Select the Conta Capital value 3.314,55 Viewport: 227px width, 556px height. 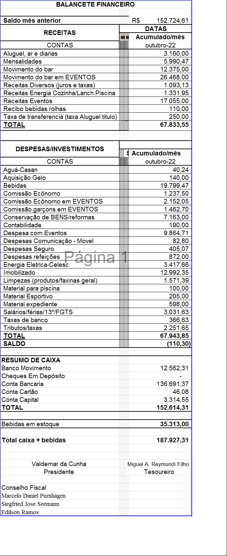(176, 400)
